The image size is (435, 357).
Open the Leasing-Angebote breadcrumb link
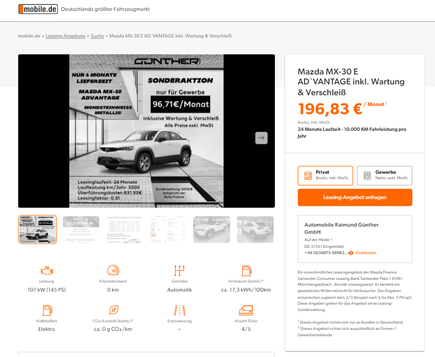coord(66,36)
